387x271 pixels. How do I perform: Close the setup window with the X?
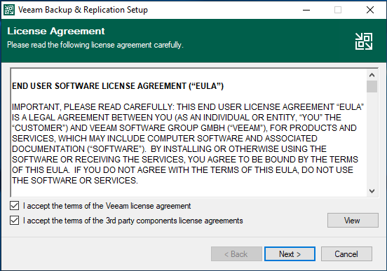[369, 10]
